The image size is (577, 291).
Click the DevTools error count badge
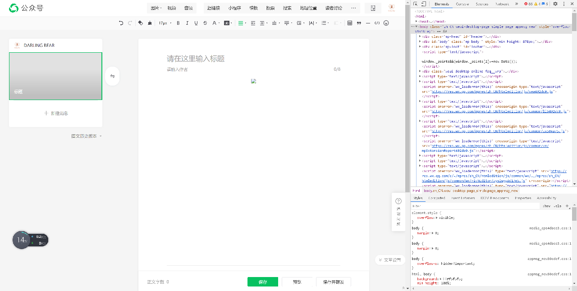(x=528, y=4)
